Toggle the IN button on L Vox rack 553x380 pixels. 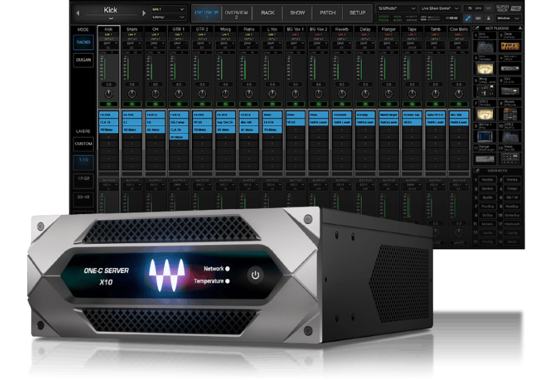[x=272, y=104]
